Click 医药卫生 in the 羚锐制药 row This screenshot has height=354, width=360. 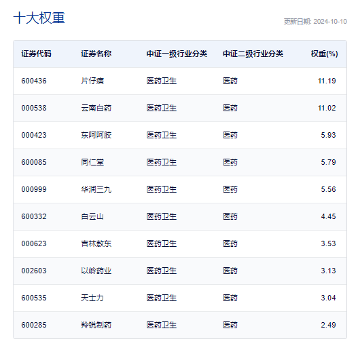point(162,325)
